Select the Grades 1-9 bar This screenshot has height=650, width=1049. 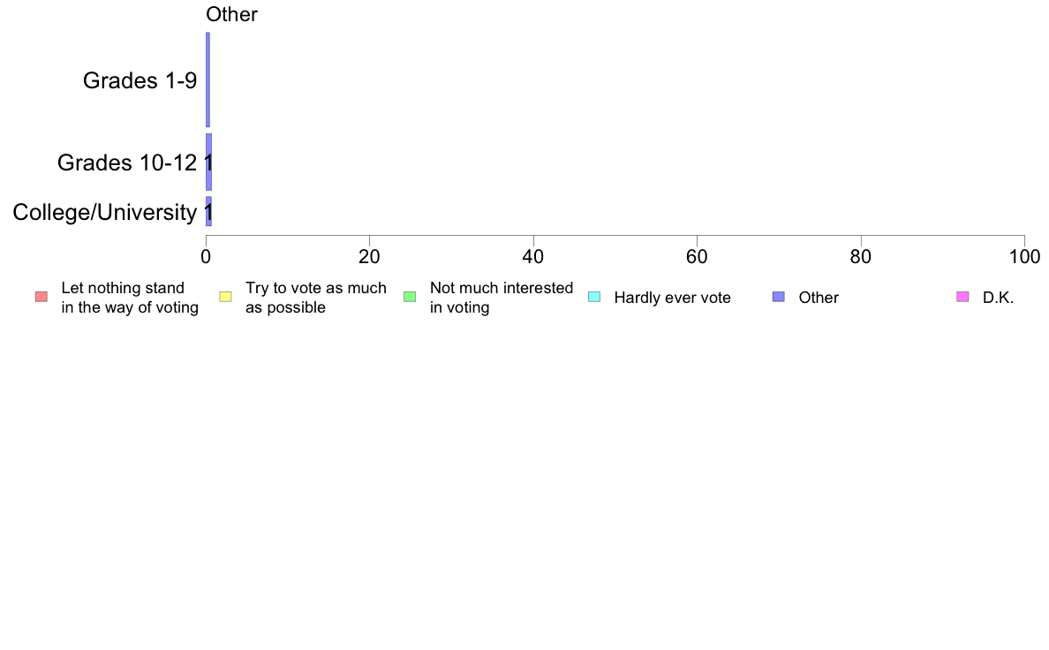[x=208, y=79]
